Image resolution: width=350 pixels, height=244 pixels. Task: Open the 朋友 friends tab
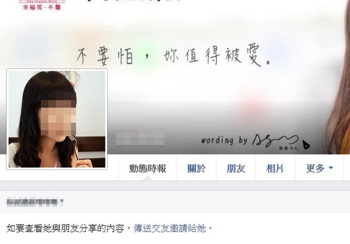(236, 168)
